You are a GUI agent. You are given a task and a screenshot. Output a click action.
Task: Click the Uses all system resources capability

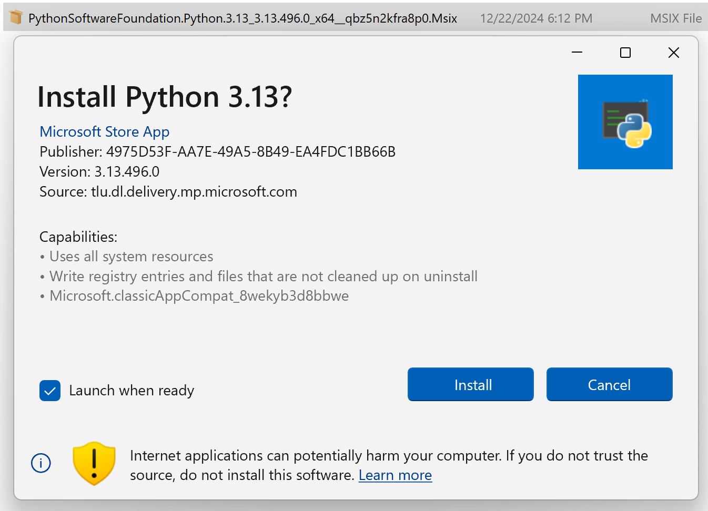[127, 257]
